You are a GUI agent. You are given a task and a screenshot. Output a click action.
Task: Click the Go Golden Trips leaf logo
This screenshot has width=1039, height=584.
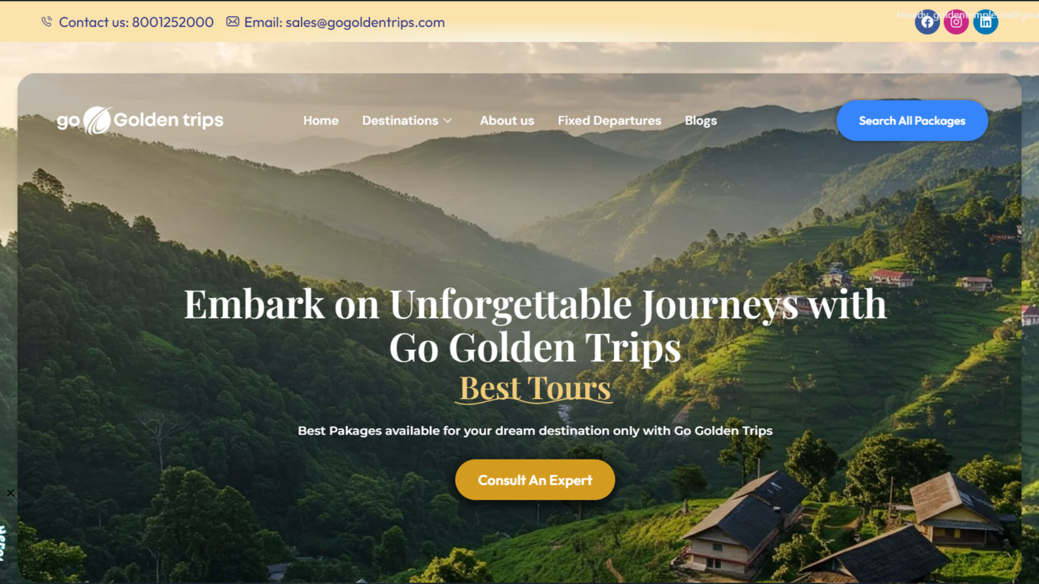pyautogui.click(x=97, y=120)
